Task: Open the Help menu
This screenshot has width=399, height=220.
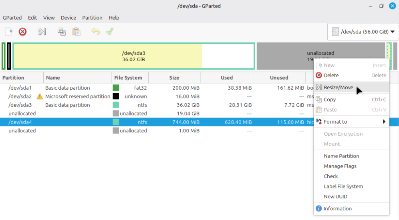Action: click(114, 18)
